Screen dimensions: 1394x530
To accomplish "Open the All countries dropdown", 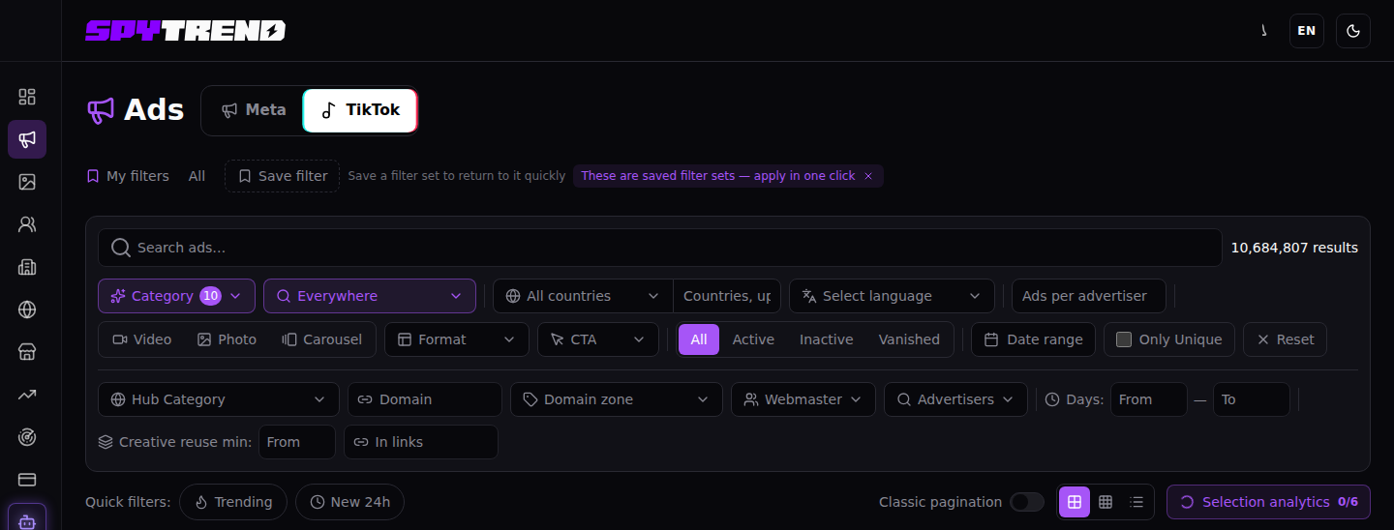I will pyautogui.click(x=583, y=296).
